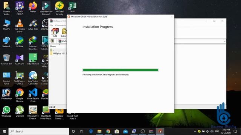
Task: Expand the WinRAR address bar dropdown
Action: [x=224, y=41]
